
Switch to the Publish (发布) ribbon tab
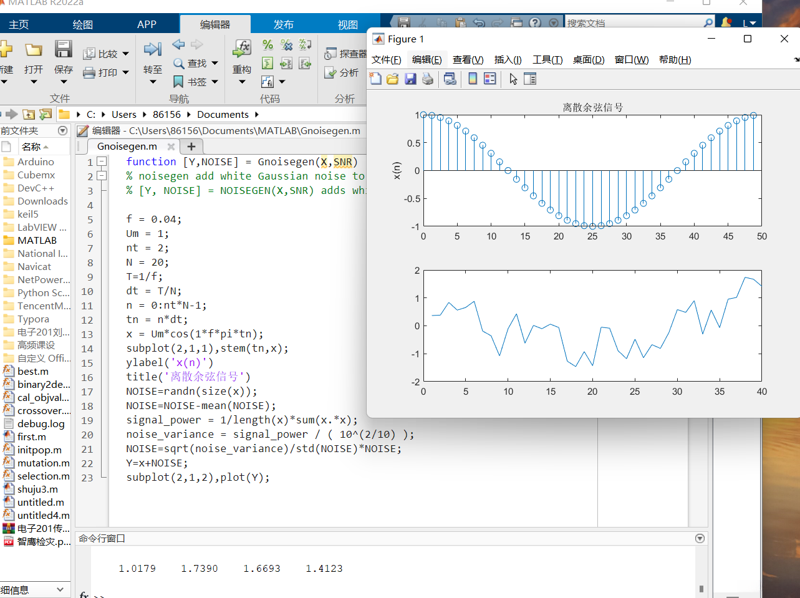[283, 24]
